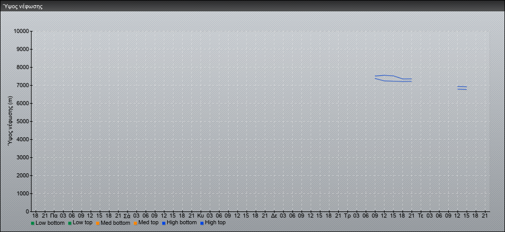505x232 pixels.
Task: Toggle the Med bottom legend entry
Action: click(113, 223)
